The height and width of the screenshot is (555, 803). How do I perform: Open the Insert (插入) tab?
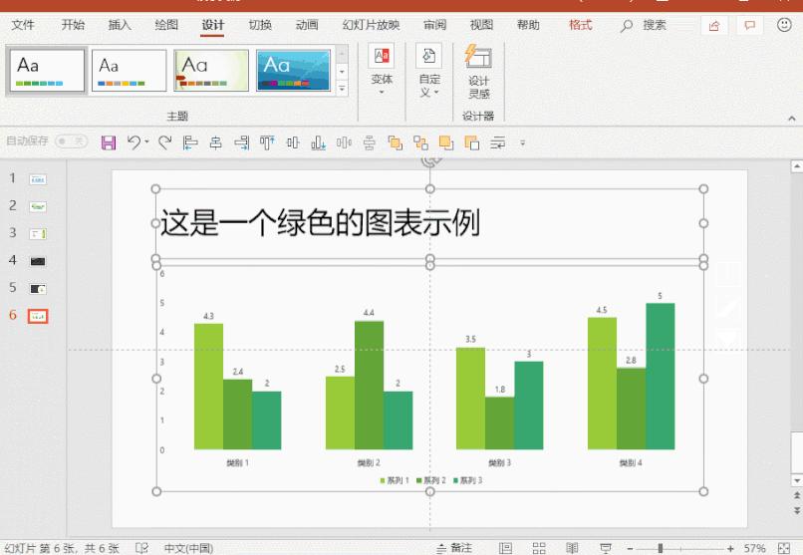point(120,25)
